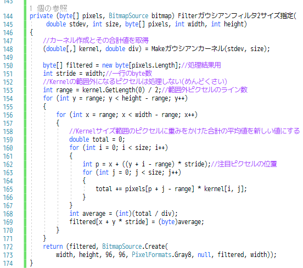Click 'filtered[x + y * stride]' on line 169
This screenshot has height=268, width=303.
pyautogui.click(x=109, y=222)
